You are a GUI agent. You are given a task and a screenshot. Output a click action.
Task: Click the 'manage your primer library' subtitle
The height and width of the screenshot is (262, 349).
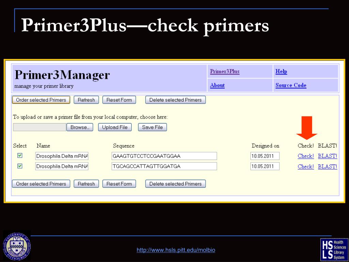(x=44, y=86)
